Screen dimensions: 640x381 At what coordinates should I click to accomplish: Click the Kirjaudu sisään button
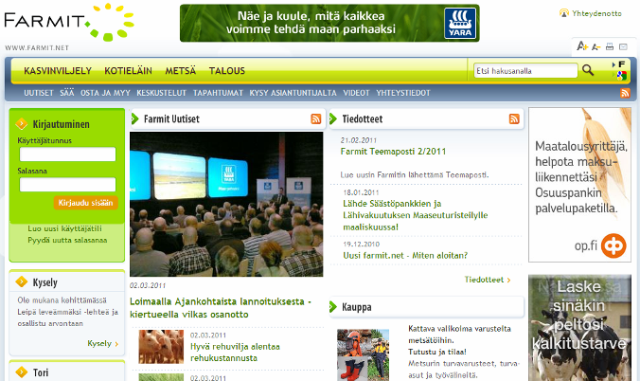click(x=86, y=203)
